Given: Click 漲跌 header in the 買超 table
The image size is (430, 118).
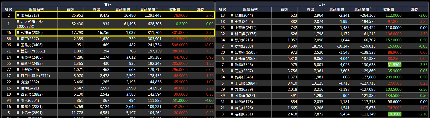Looking at the screenshot, I should (x=201, y=9).
